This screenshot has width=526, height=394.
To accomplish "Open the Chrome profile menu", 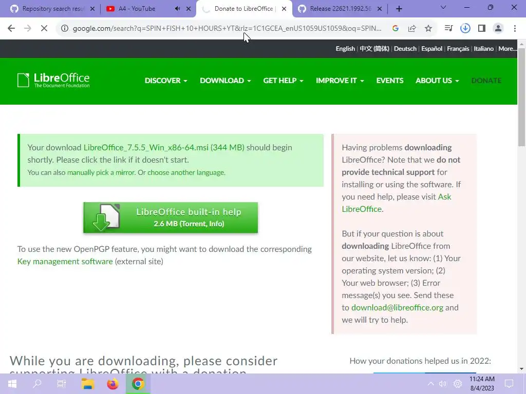I will [498, 29].
